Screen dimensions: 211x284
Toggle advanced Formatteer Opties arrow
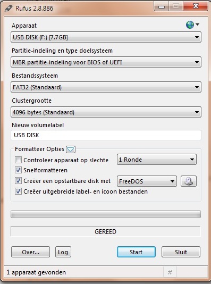[x=71, y=149]
